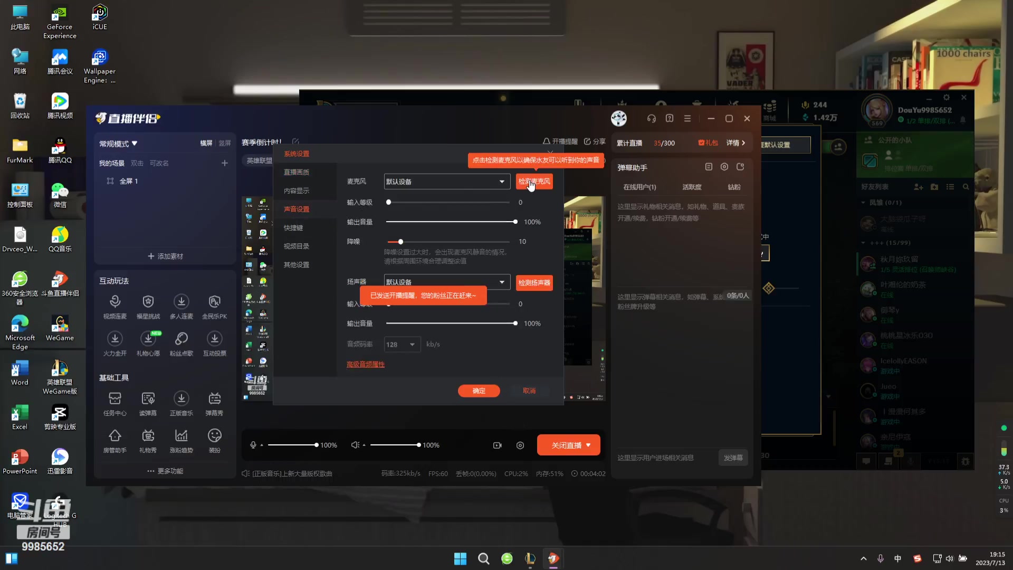The height and width of the screenshot is (570, 1013).
Task: Click 更多功能 more functions
Action: pos(165,471)
